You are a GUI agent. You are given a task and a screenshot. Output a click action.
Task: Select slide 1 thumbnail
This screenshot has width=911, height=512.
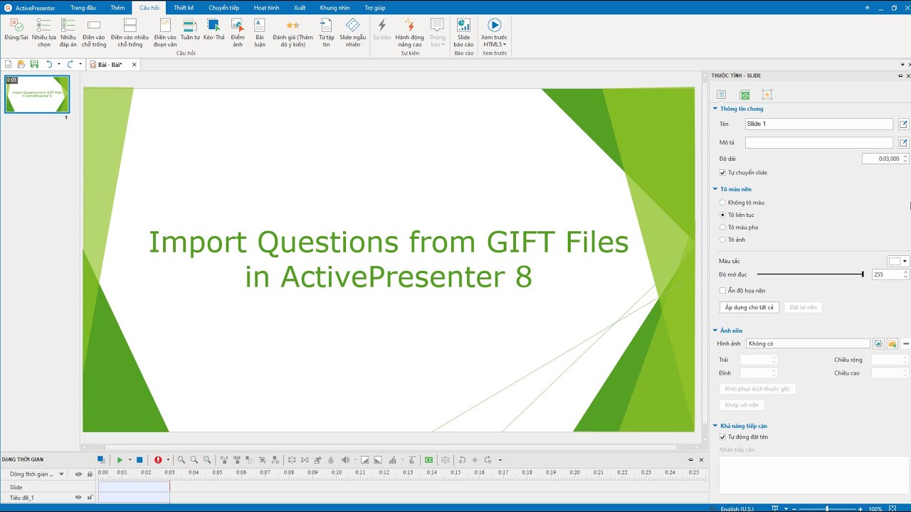[x=37, y=94]
